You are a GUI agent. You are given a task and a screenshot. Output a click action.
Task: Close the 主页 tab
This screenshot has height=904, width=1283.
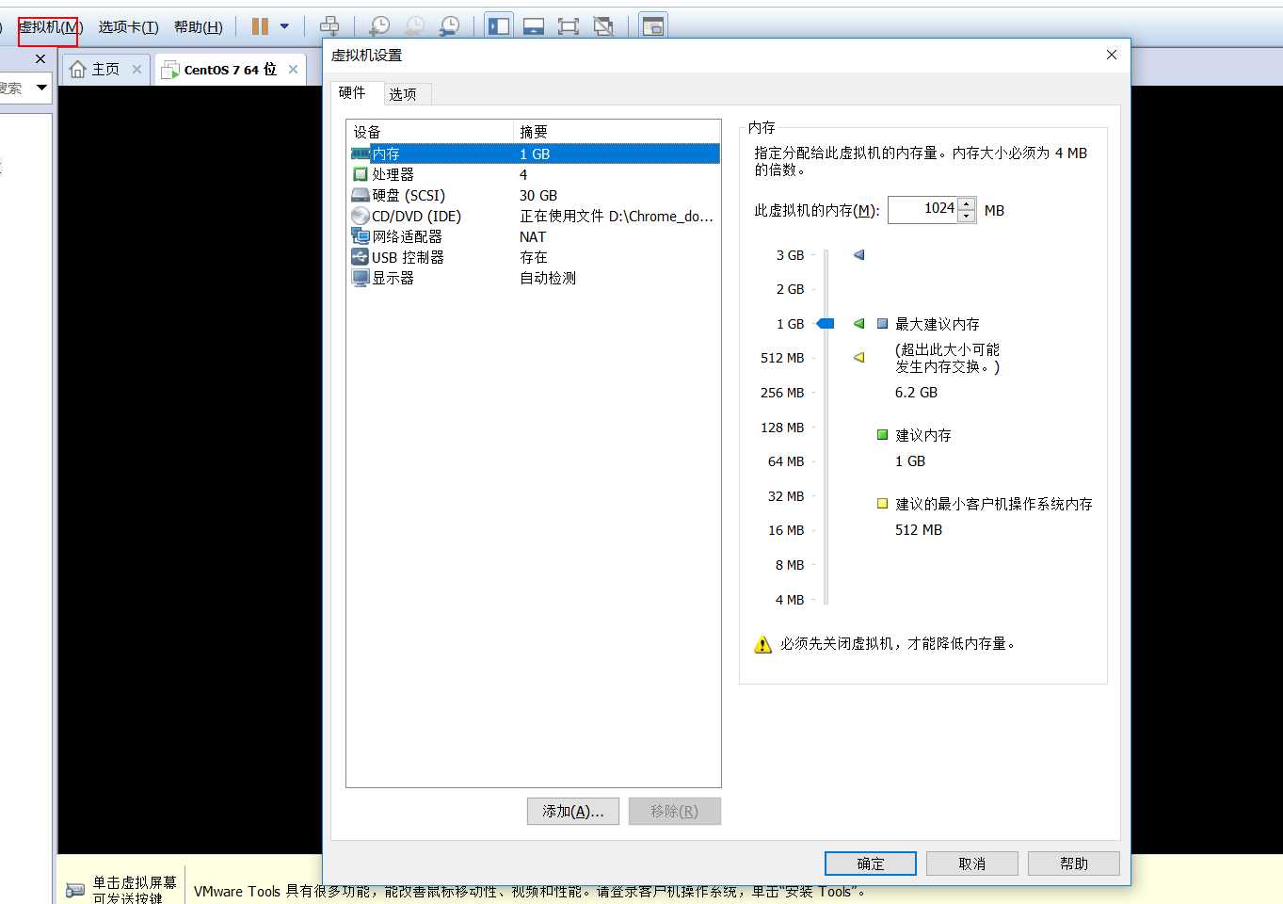pyautogui.click(x=137, y=69)
